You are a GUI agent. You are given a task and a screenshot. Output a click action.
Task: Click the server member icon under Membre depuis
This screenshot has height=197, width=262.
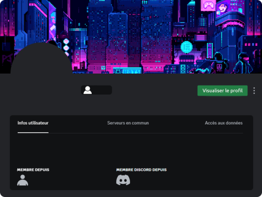23,180
